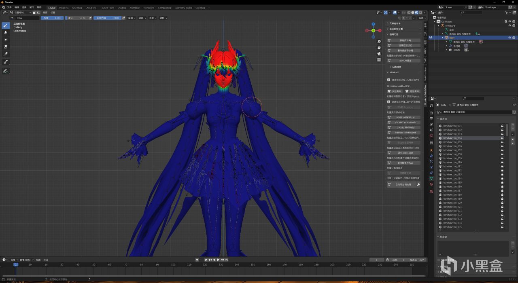Collapse the Body tree item
Screen dimensions: 518x283
(x=442, y=38)
